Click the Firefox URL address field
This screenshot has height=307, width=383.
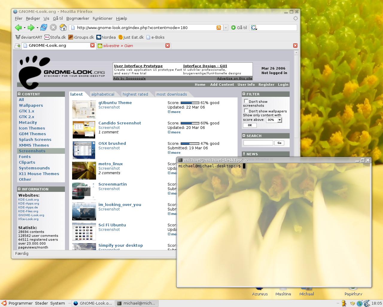pos(146,28)
